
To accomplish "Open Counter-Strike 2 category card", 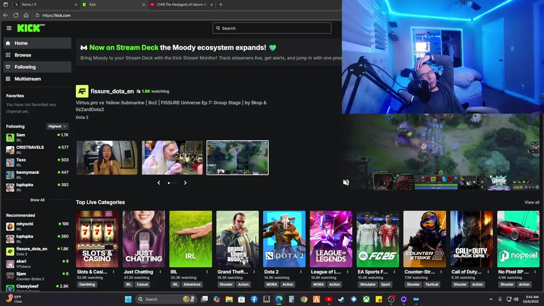I will click(425, 239).
